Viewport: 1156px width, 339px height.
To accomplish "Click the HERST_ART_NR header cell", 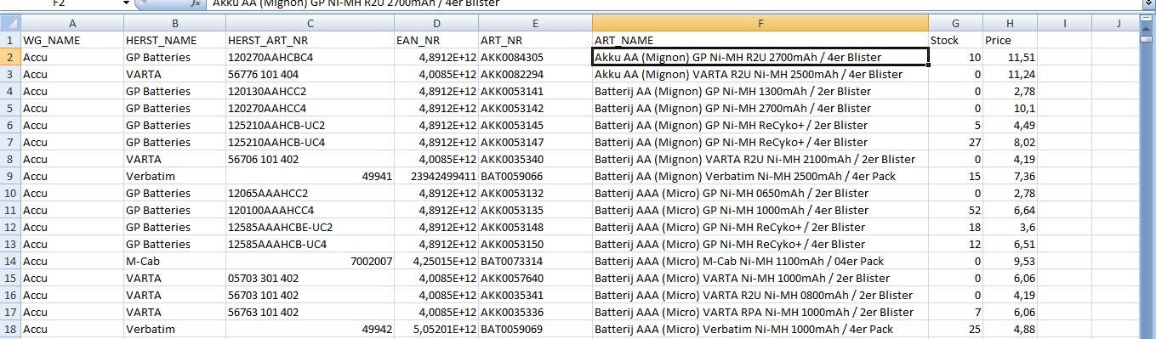I will click(310, 41).
